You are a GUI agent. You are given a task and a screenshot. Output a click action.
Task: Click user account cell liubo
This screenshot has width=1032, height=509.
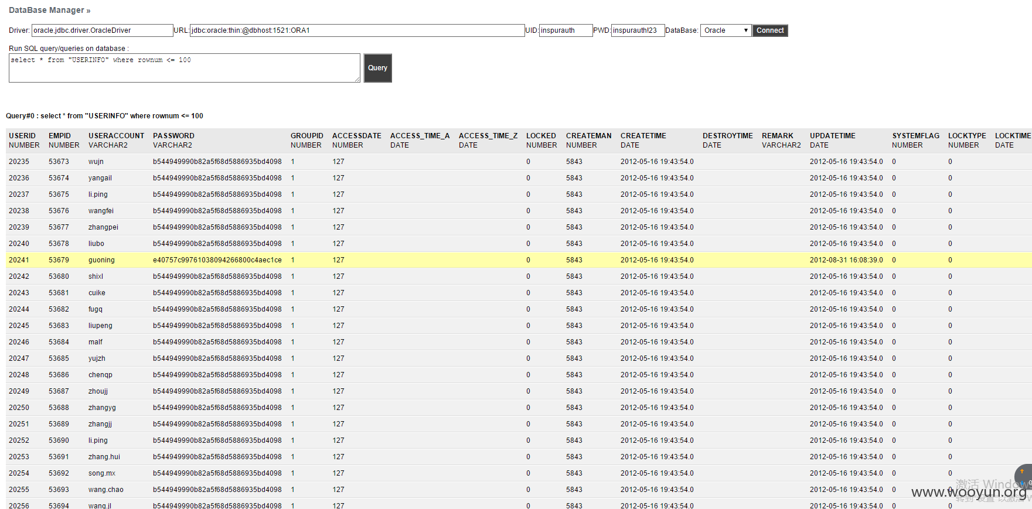(x=96, y=244)
